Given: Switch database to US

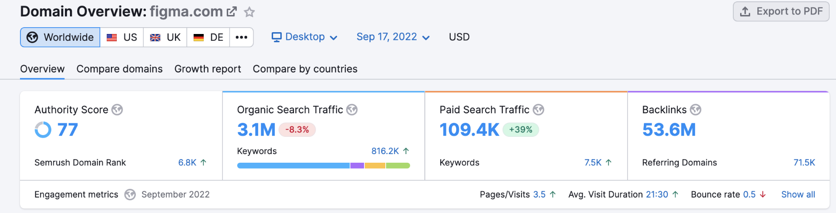Looking at the screenshot, I should pos(122,37).
